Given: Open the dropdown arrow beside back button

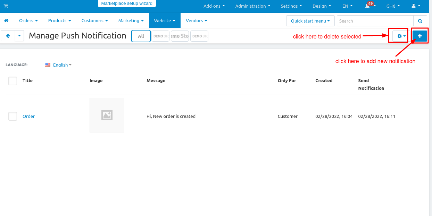Looking at the screenshot, I should pyautogui.click(x=19, y=36).
